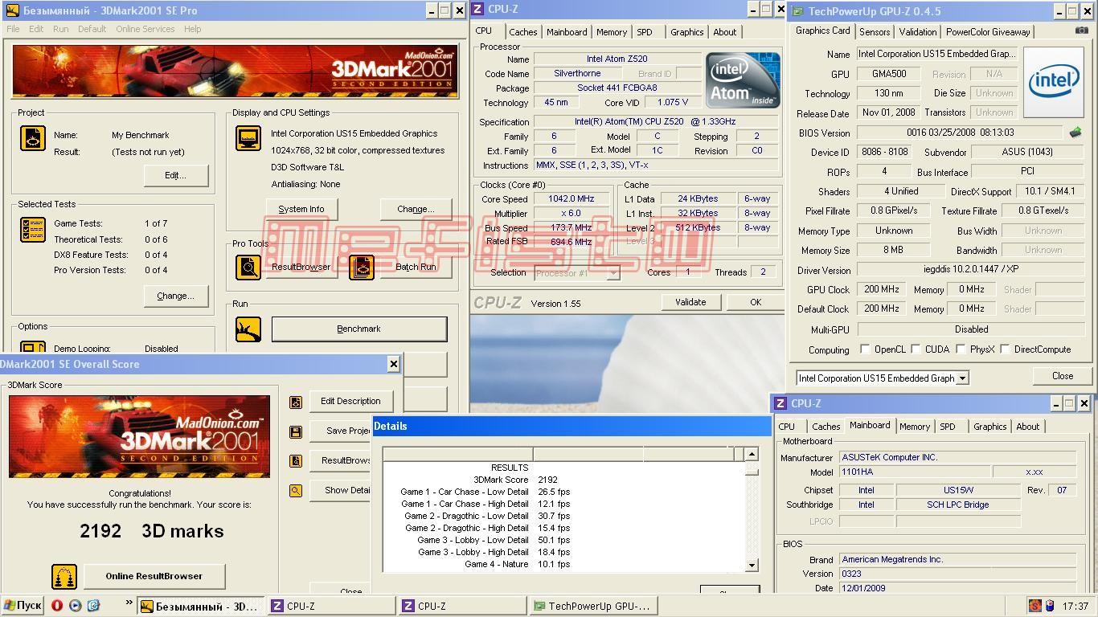Launch Opera from the quick launch bar
The image size is (1098, 617).
point(57,606)
